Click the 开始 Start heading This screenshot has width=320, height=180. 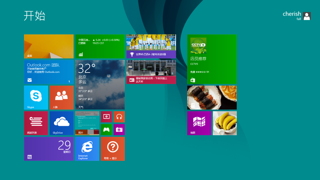coord(34,16)
